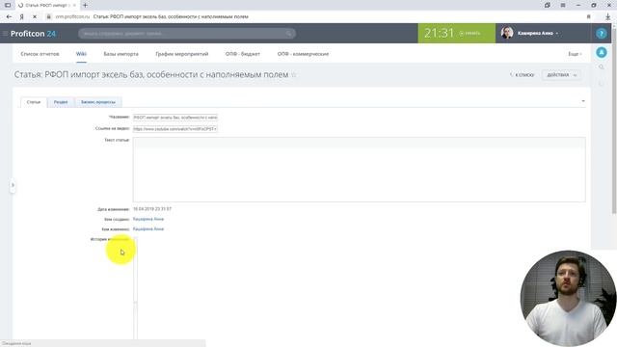The height and width of the screenshot is (347, 617).
Task: Open the Список отчетов menu item
Action: (x=40, y=54)
